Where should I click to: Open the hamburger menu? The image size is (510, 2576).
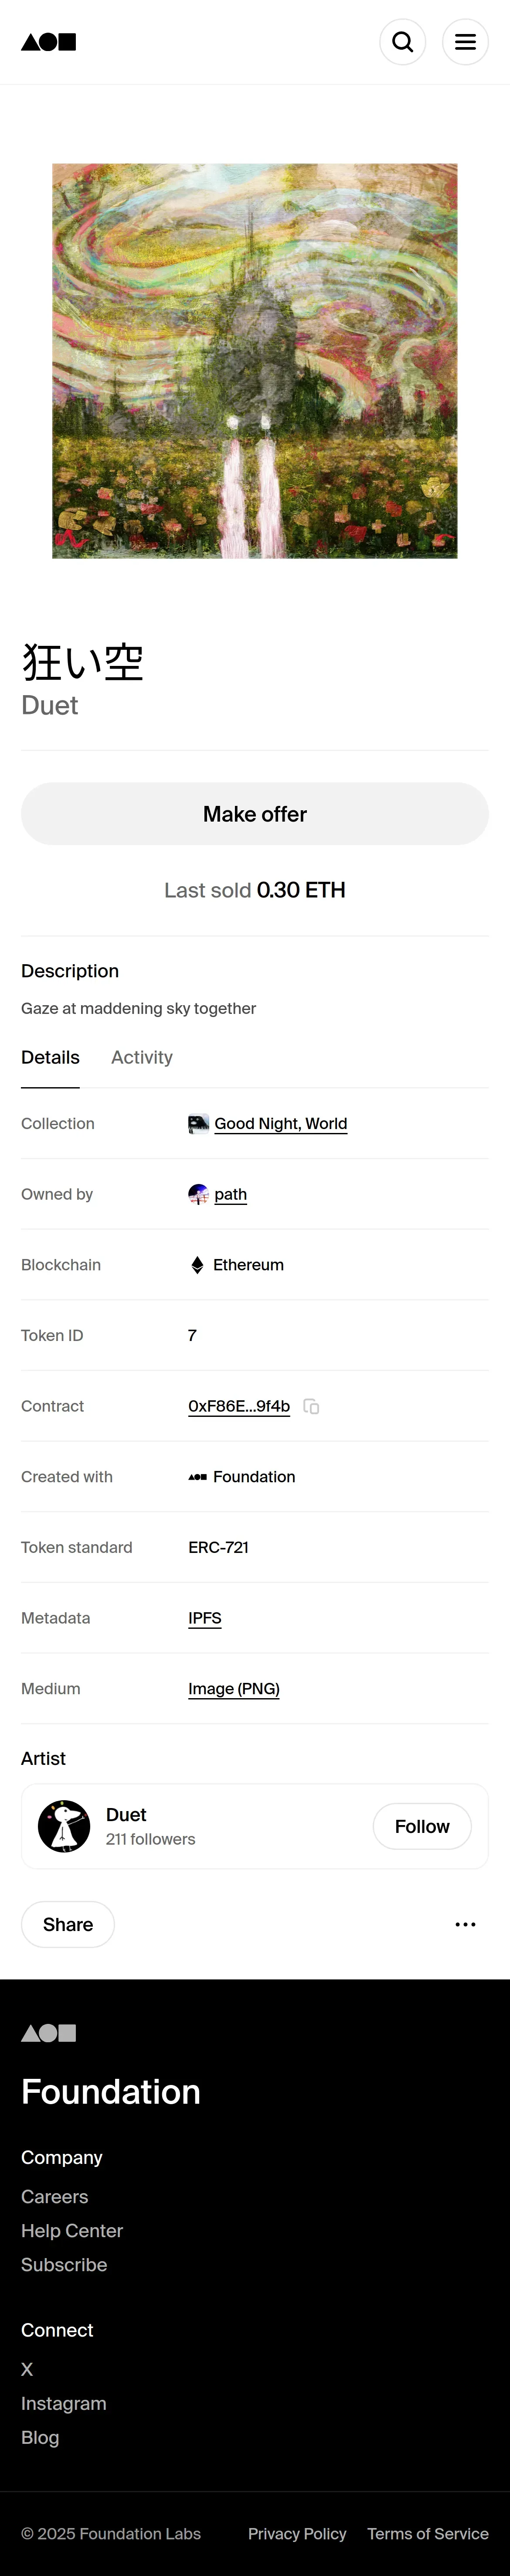[x=465, y=42]
